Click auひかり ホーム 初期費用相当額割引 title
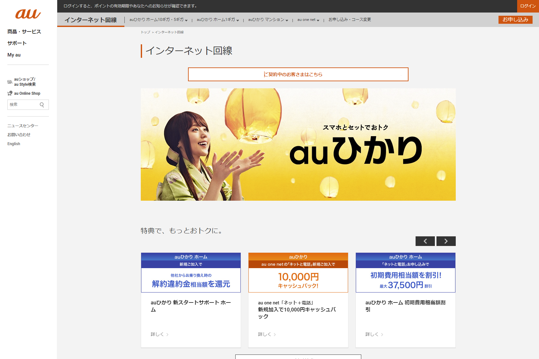 point(405,306)
